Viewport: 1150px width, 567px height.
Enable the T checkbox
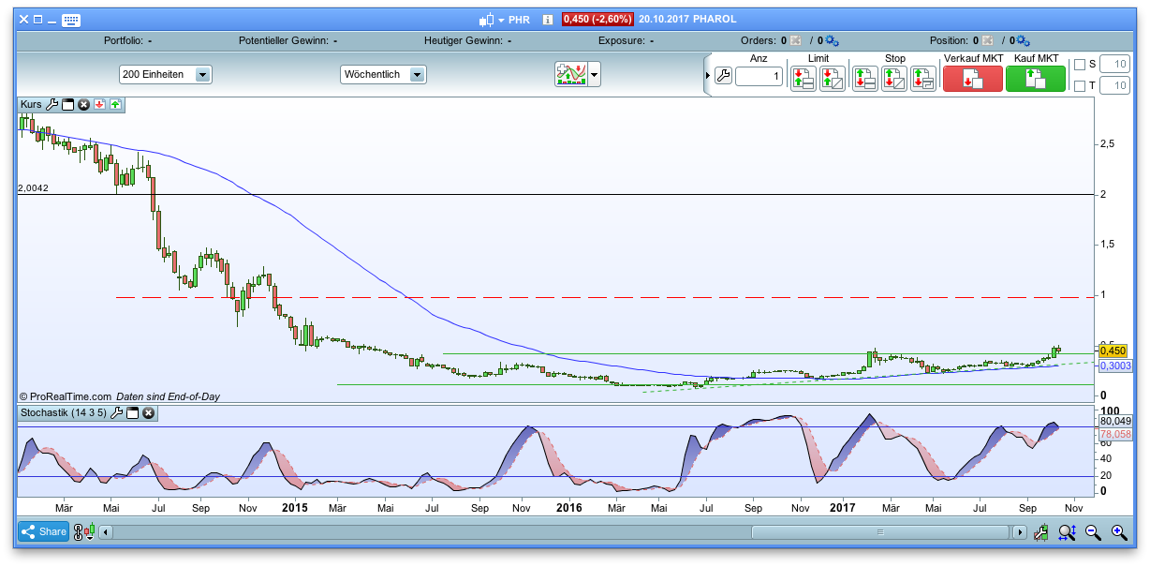(1080, 86)
